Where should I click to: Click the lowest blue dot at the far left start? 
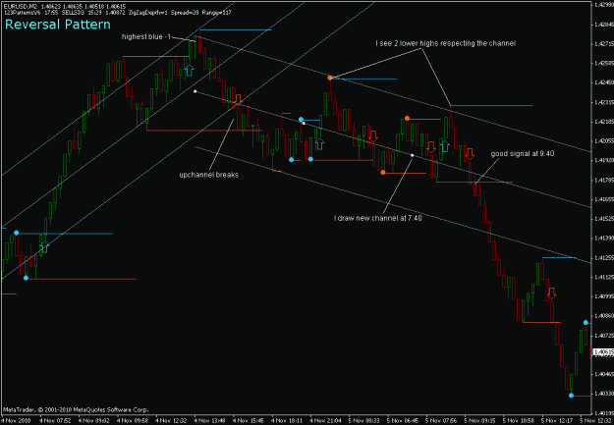pos(26,278)
